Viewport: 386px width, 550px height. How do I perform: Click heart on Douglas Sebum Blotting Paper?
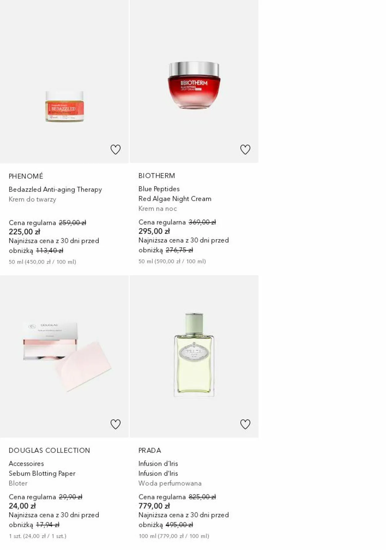pyautogui.click(x=115, y=424)
